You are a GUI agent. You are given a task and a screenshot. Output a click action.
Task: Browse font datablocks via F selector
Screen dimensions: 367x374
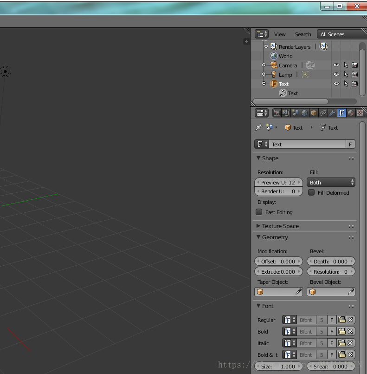click(x=262, y=144)
